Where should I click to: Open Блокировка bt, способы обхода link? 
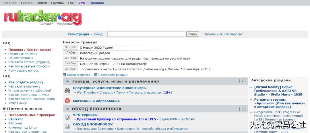153,129
